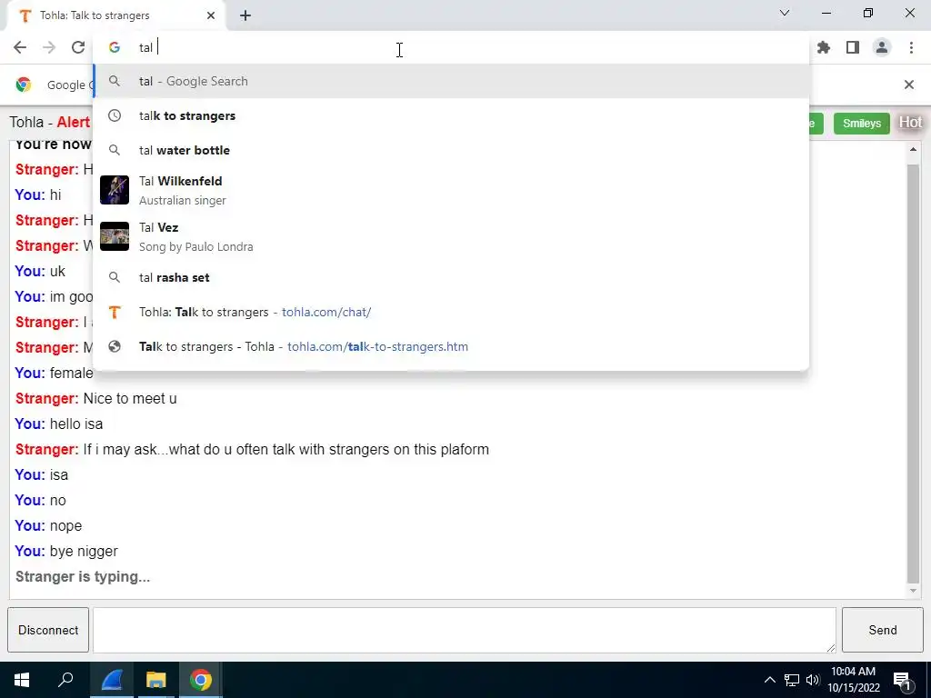The width and height of the screenshot is (931, 698).
Task: Open notification center icon
Action: 902,681
